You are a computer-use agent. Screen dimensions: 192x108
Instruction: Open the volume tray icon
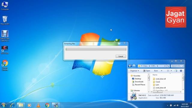(178, 105)
